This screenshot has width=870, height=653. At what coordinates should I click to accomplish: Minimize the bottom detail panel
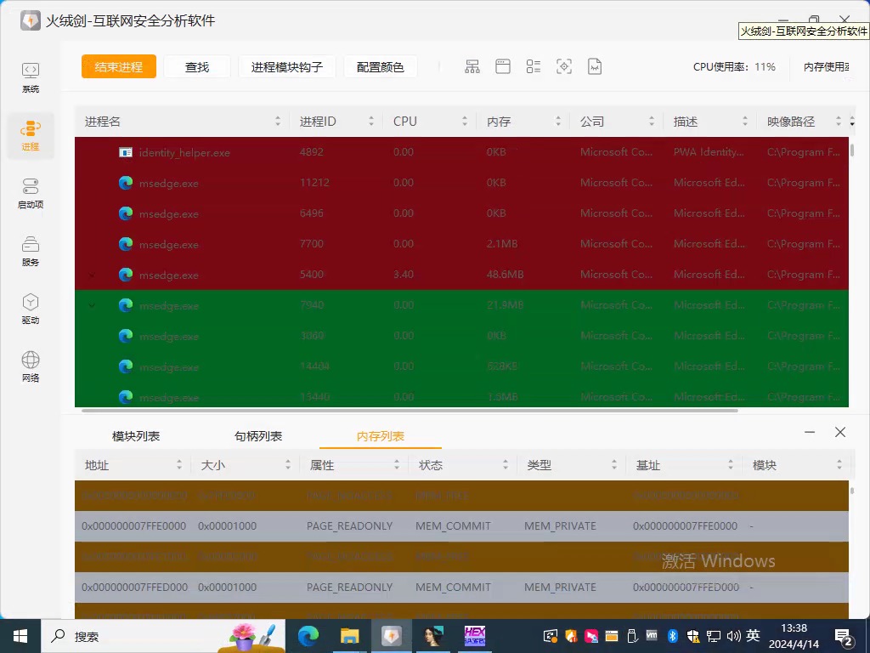tap(810, 432)
